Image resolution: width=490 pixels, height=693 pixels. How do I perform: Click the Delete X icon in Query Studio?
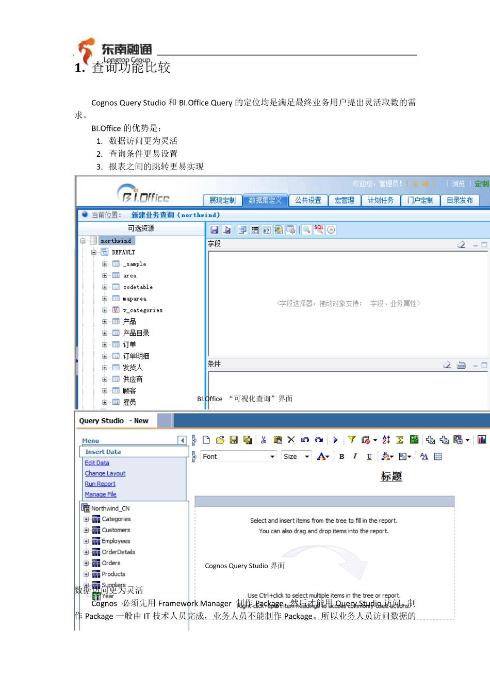[x=291, y=440]
